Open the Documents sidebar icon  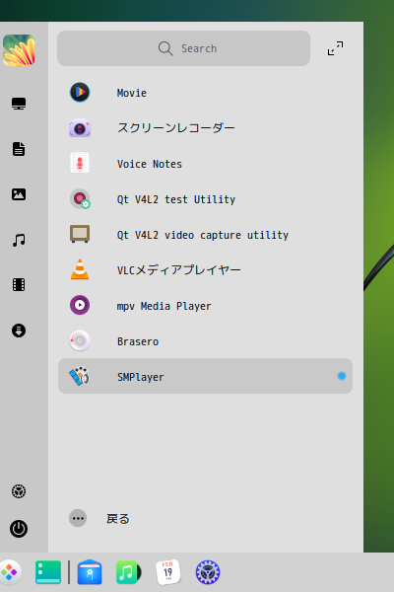(19, 149)
